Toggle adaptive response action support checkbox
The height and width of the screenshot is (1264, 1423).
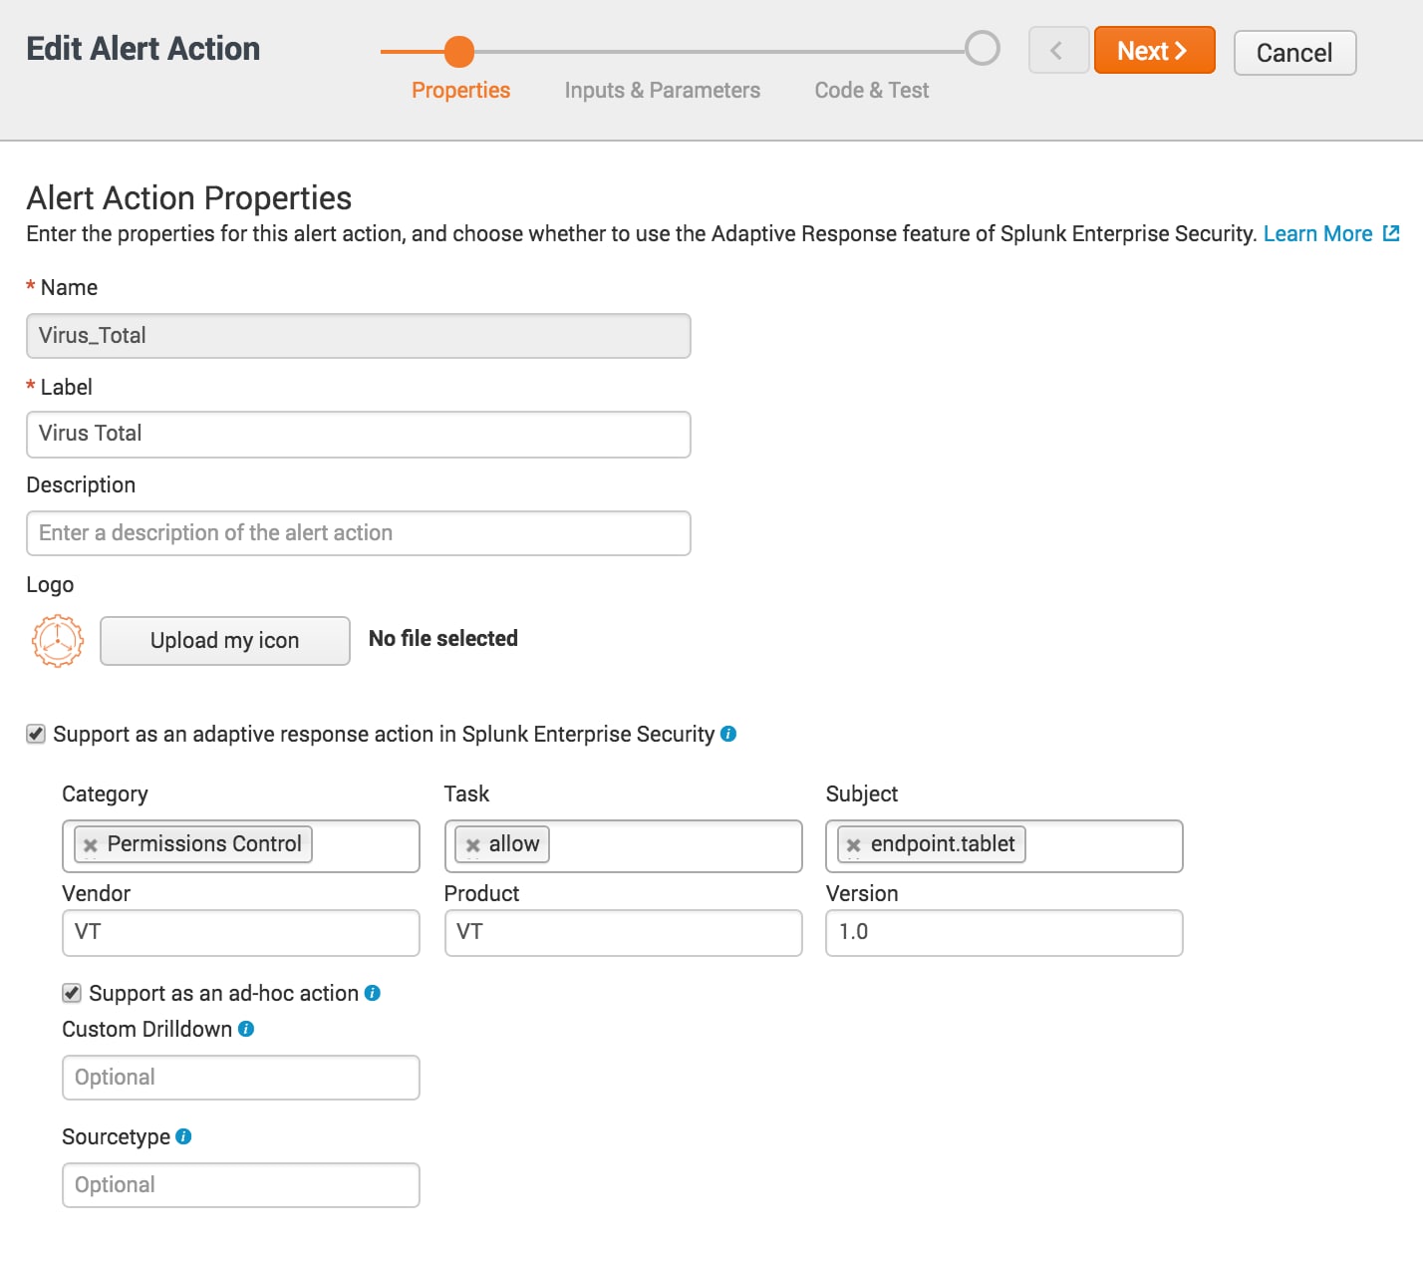(x=36, y=735)
